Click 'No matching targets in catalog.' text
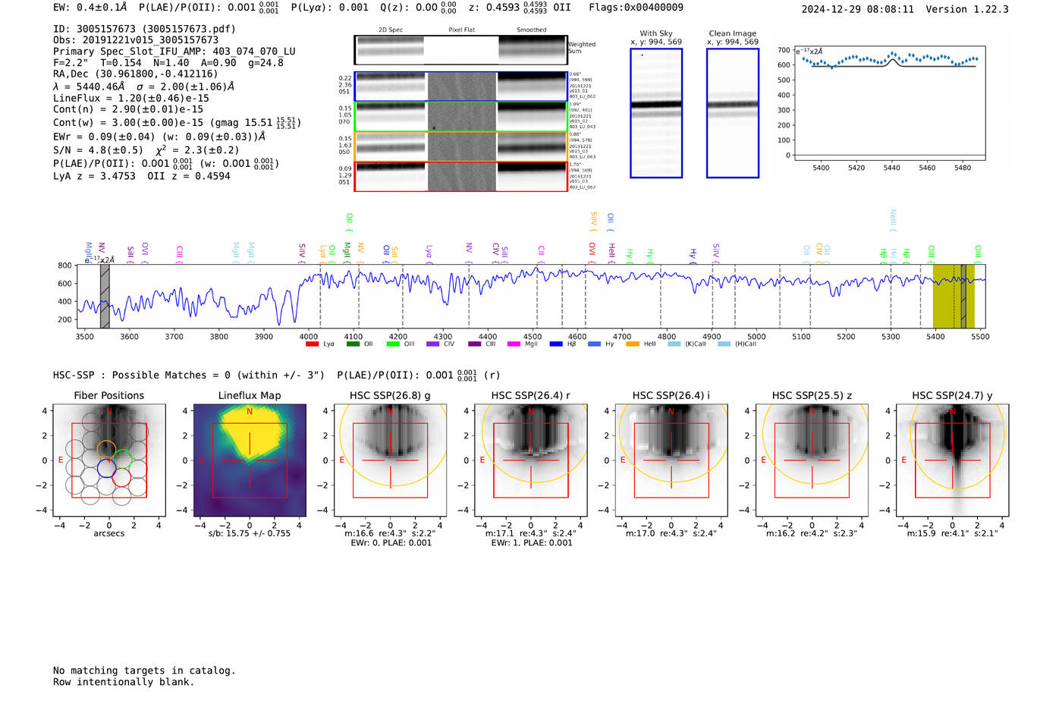This screenshot has width=1062, height=723. click(x=144, y=671)
